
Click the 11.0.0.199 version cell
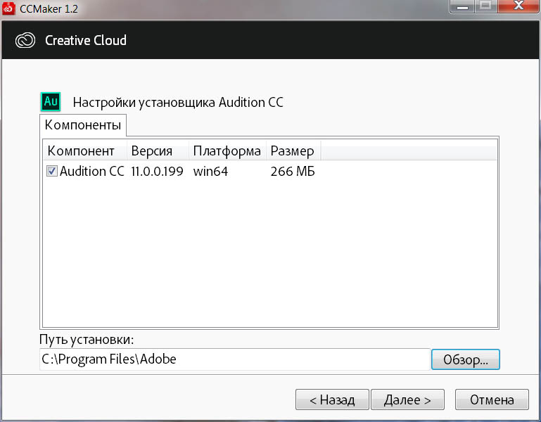pyautogui.click(x=157, y=172)
